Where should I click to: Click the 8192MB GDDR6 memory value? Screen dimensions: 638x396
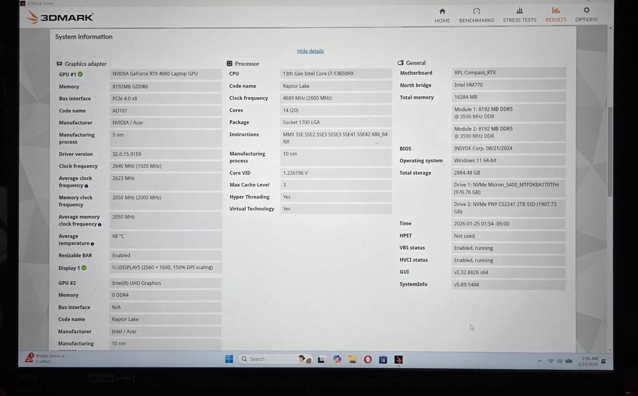pyautogui.click(x=165, y=87)
